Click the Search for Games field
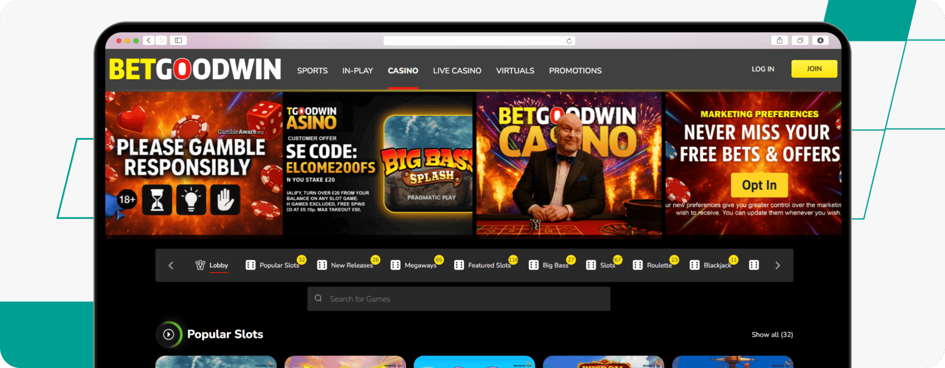 tap(459, 299)
